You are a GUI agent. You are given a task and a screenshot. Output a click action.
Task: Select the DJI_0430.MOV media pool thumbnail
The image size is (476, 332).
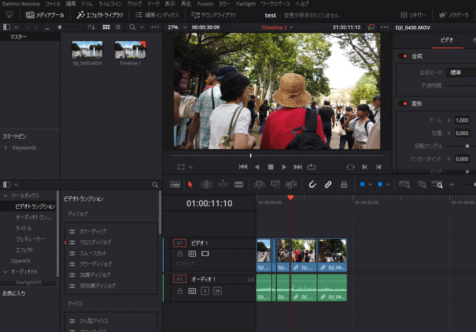(87, 50)
